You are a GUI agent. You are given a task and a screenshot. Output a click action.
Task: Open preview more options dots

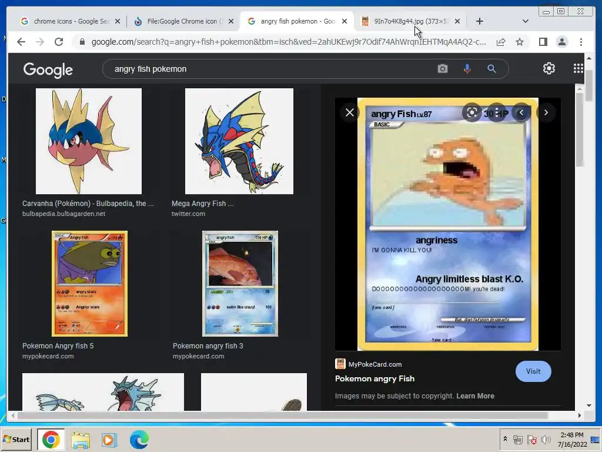point(497,112)
